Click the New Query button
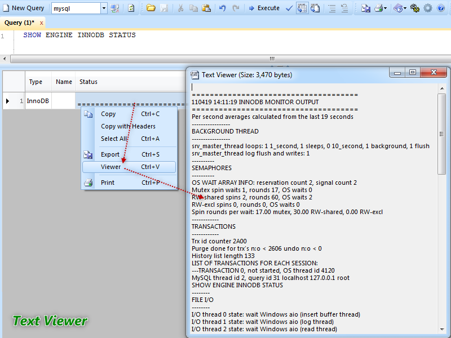 (24, 8)
